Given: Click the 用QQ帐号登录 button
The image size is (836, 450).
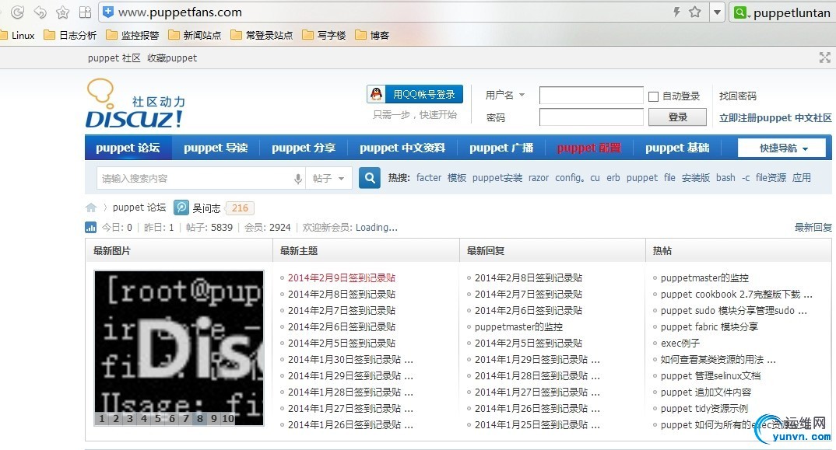Looking at the screenshot, I should click(415, 94).
